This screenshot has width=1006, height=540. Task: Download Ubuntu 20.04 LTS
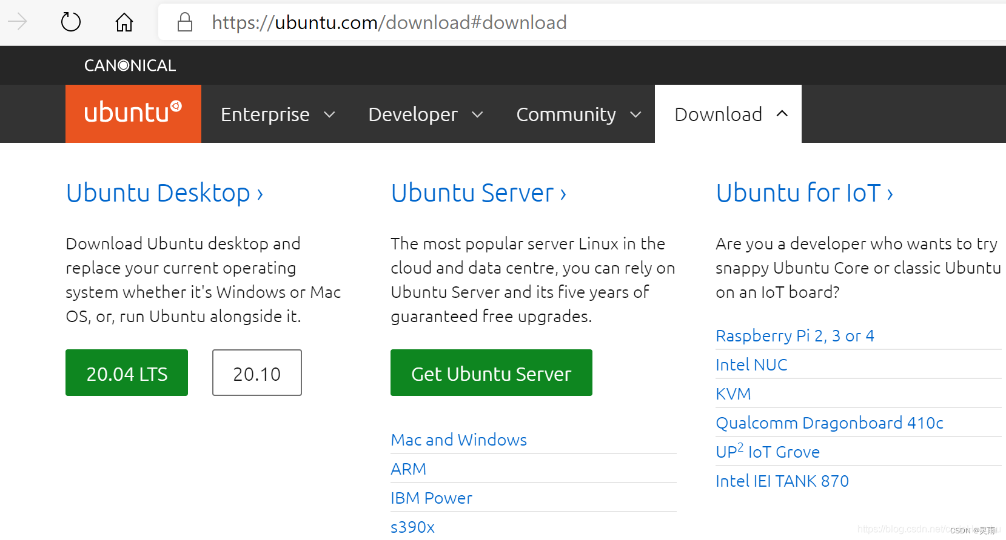coord(127,373)
